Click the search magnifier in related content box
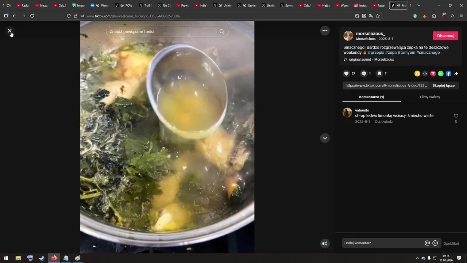The width and height of the screenshot is (467, 263). pyautogui.click(x=222, y=31)
